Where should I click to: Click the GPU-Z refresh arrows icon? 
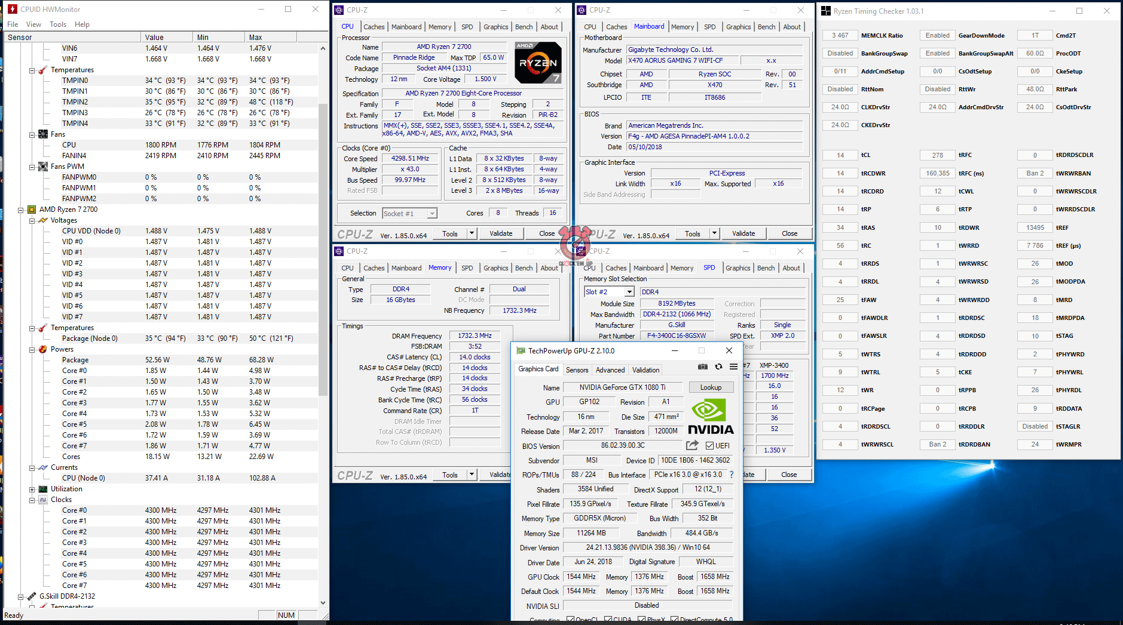(x=718, y=367)
